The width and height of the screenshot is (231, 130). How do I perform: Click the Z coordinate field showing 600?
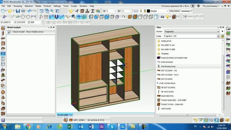pos(36,22)
